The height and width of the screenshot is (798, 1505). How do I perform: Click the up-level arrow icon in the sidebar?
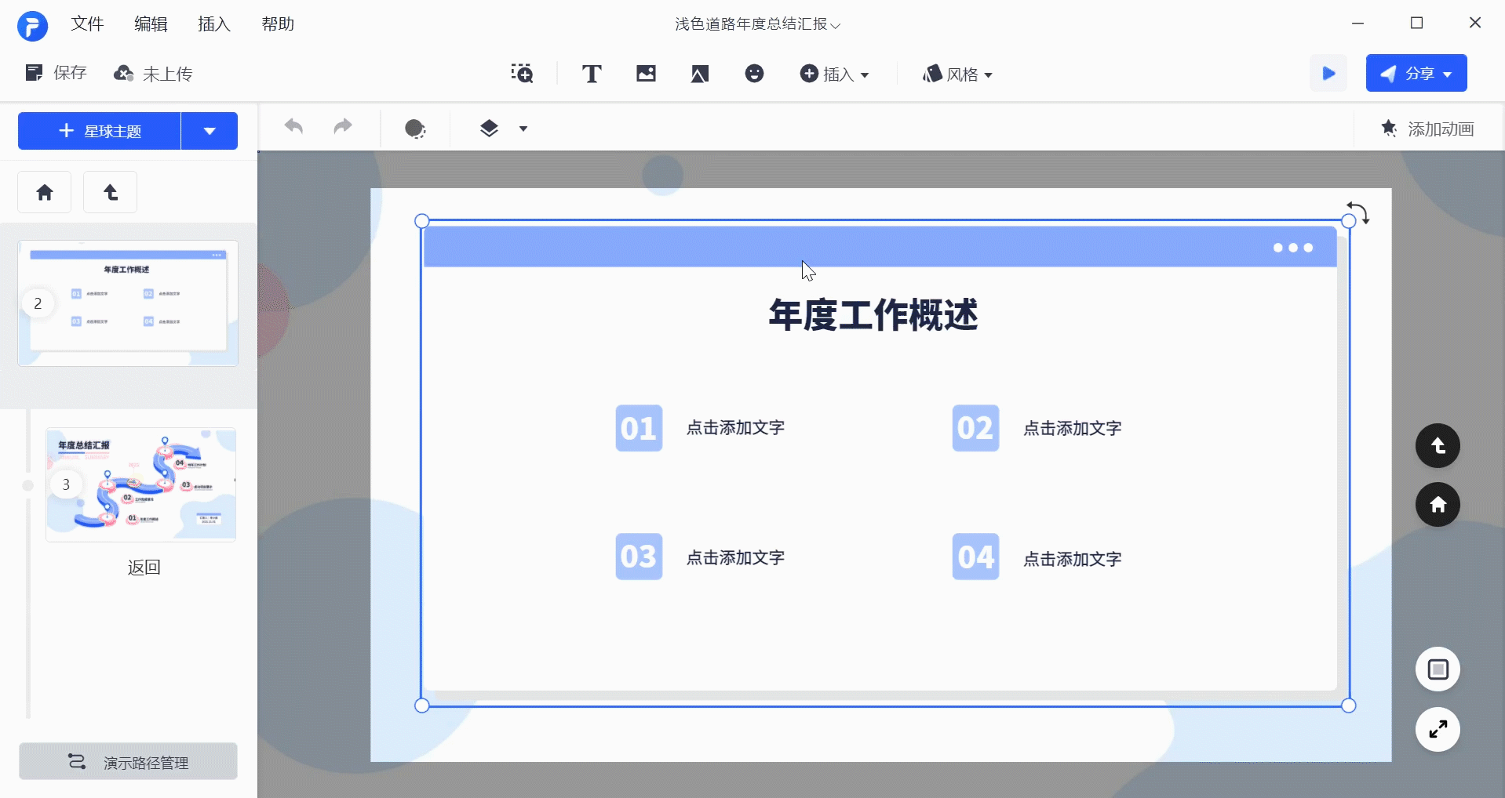click(111, 192)
